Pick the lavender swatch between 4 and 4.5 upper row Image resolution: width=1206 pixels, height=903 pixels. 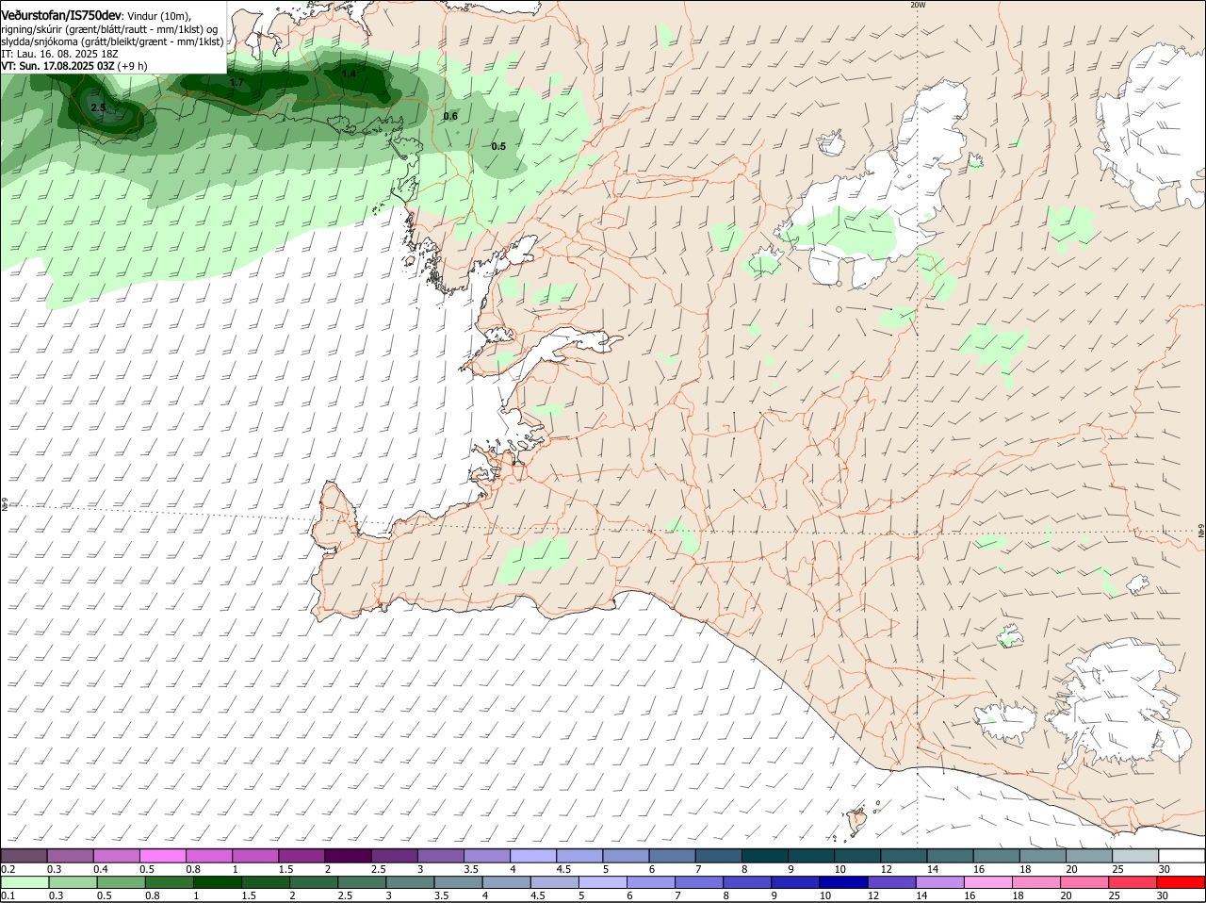click(534, 855)
